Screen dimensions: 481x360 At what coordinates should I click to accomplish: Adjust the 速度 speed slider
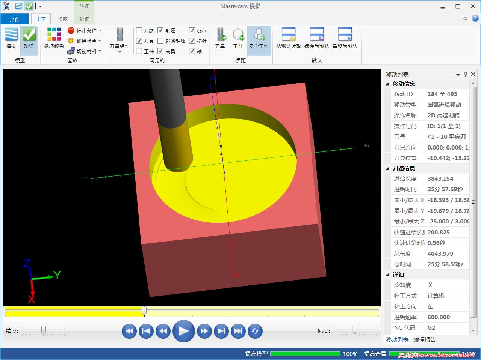click(x=355, y=330)
